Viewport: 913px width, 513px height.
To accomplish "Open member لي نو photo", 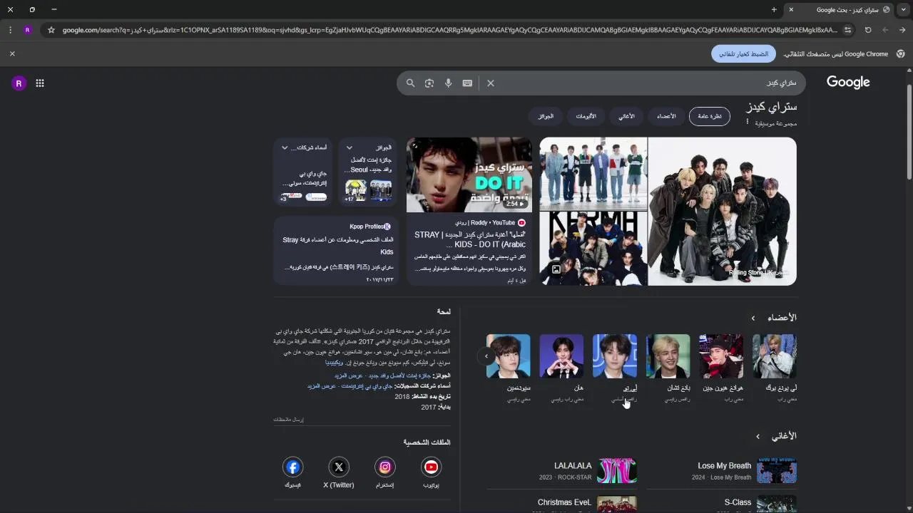I will tap(615, 356).
